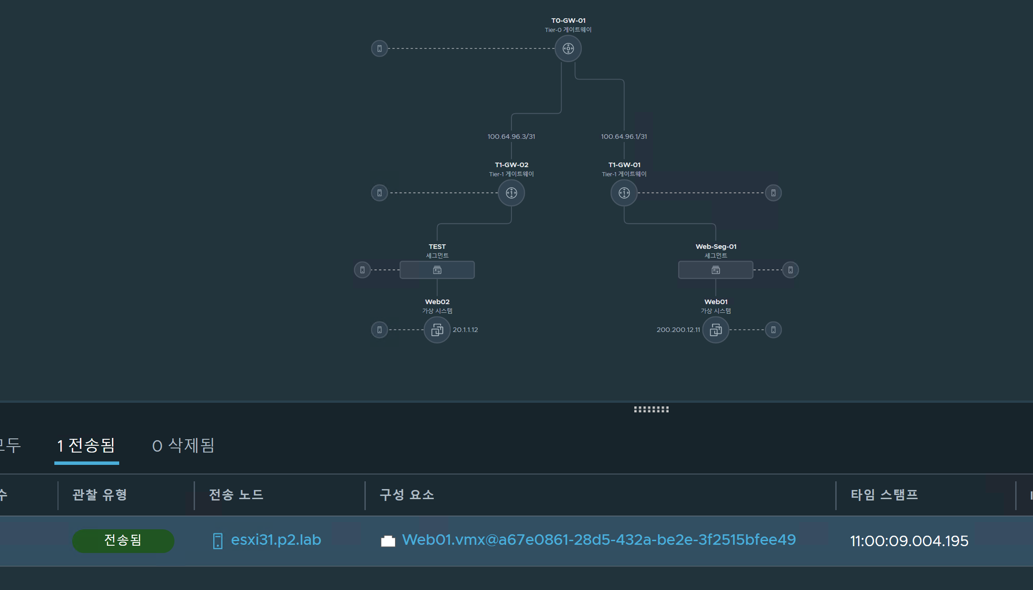Click host node icon left of TEST segment
This screenshot has height=590, width=1033.
pyautogui.click(x=362, y=270)
